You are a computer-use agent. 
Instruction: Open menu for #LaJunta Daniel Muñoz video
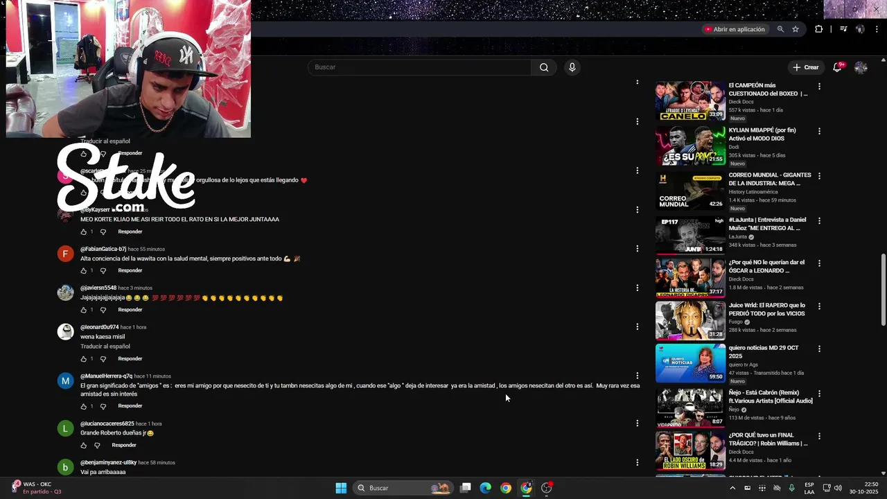pos(819,220)
